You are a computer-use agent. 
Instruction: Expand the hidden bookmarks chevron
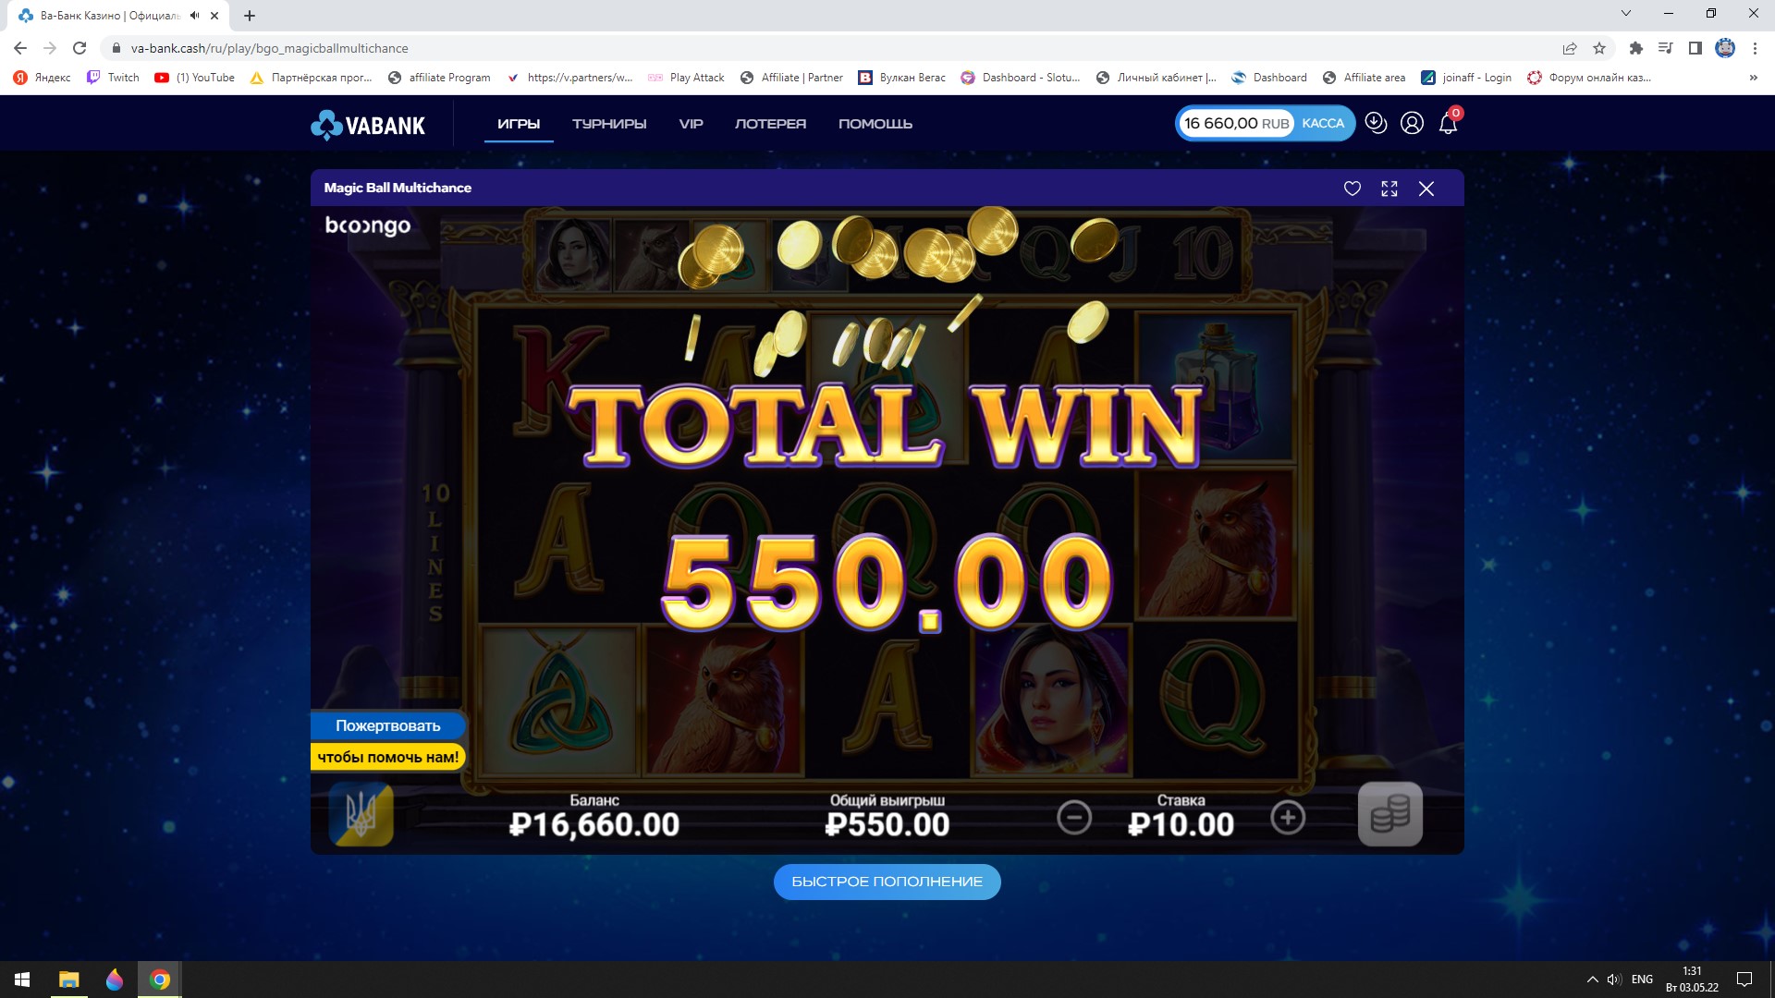(x=1753, y=78)
